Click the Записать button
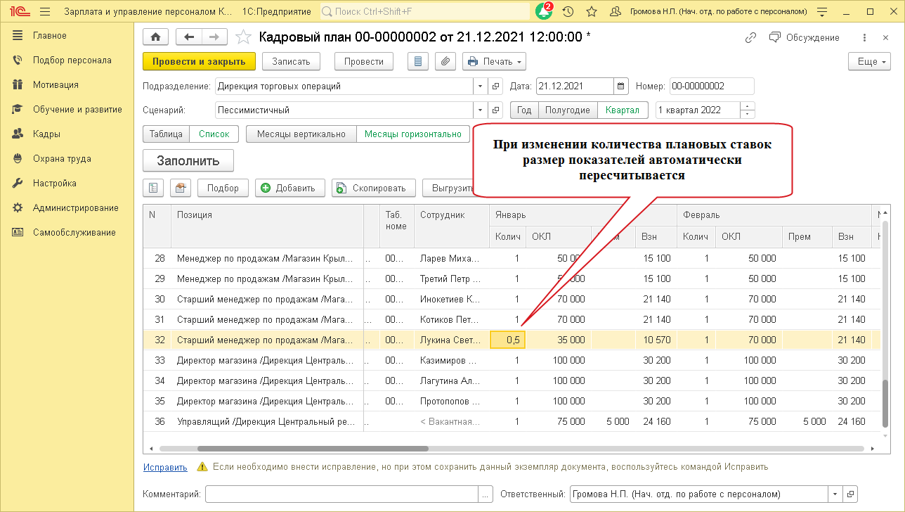This screenshot has width=905, height=512. tap(291, 62)
